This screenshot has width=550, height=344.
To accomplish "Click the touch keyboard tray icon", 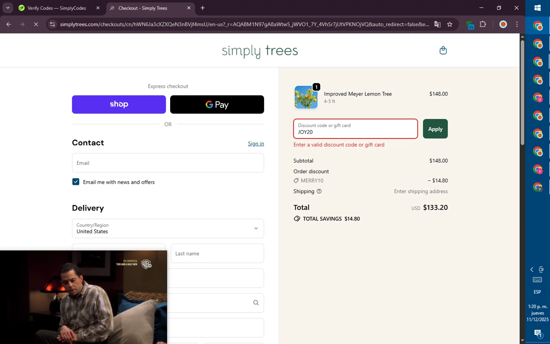I will point(537,280).
